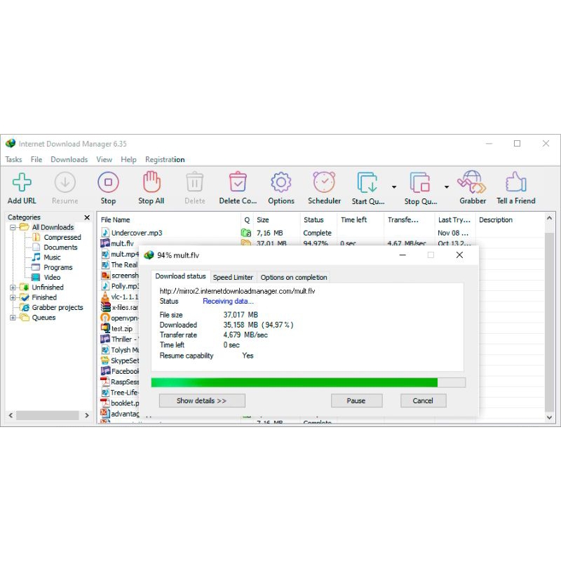
Task: Click the Stop All icon
Action: pos(151,184)
